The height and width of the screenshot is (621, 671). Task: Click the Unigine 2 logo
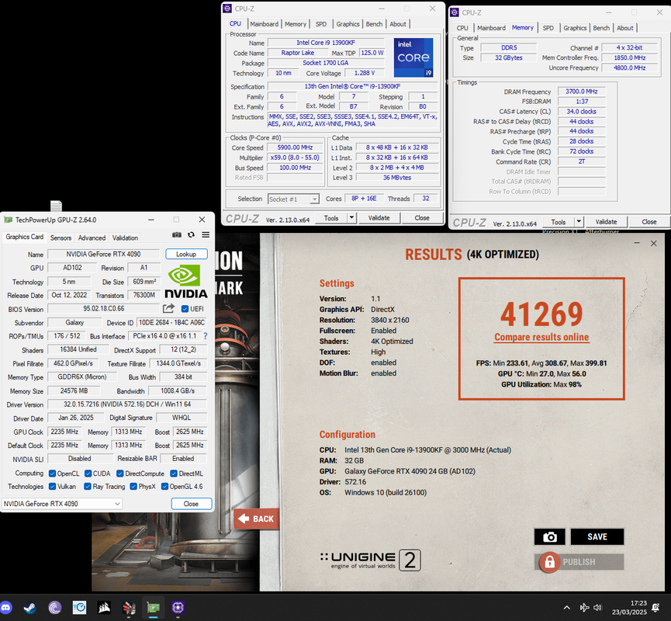coord(371,560)
